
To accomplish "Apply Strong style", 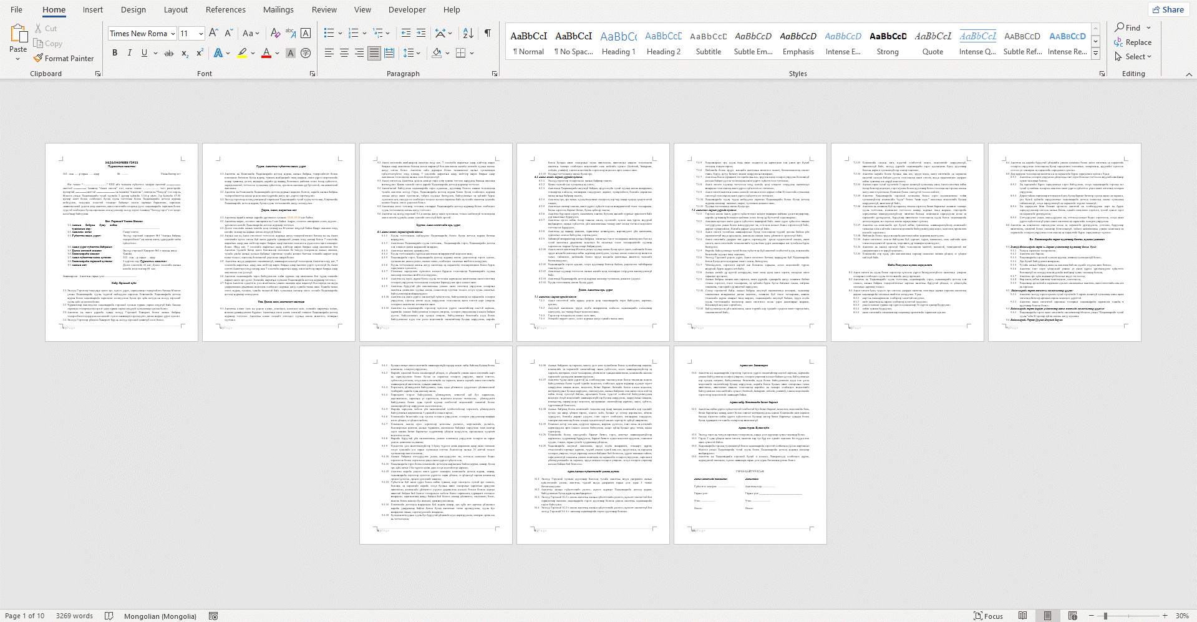I will tap(888, 42).
